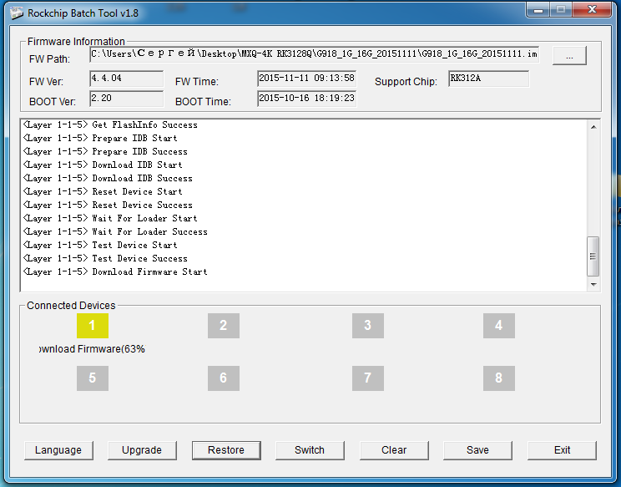Select connected device slot 6

pos(224,378)
